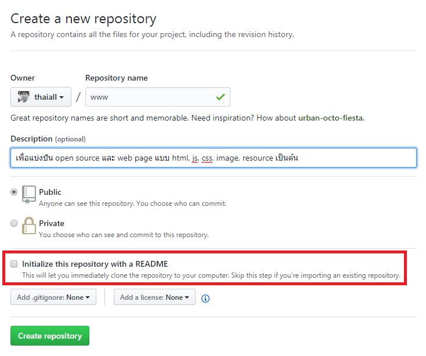Viewport: 426px width, 356px height.
Task: Click the 'Create a new repository' heading
Action: click(84, 19)
